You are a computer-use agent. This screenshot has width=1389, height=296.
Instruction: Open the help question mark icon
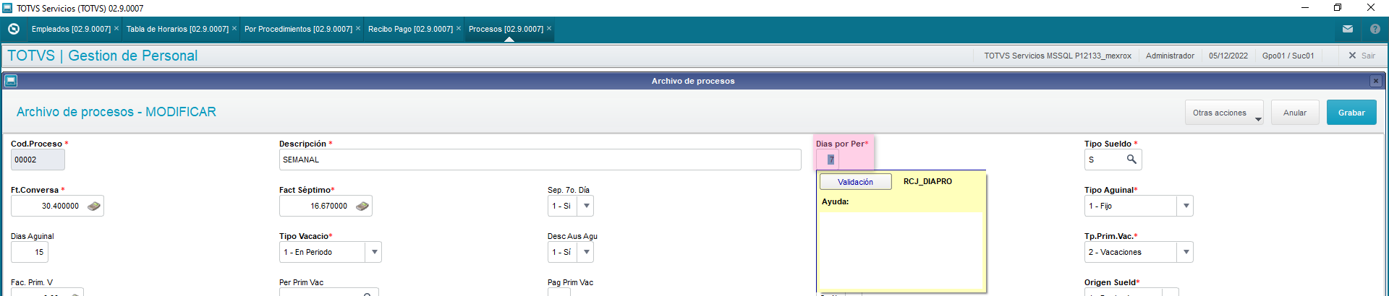[1375, 29]
